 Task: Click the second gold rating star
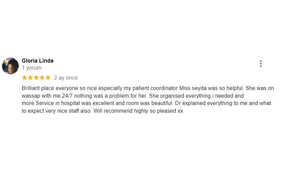(x=31, y=77)
